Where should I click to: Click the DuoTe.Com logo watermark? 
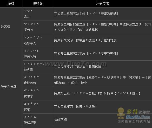click(x=138, y=117)
